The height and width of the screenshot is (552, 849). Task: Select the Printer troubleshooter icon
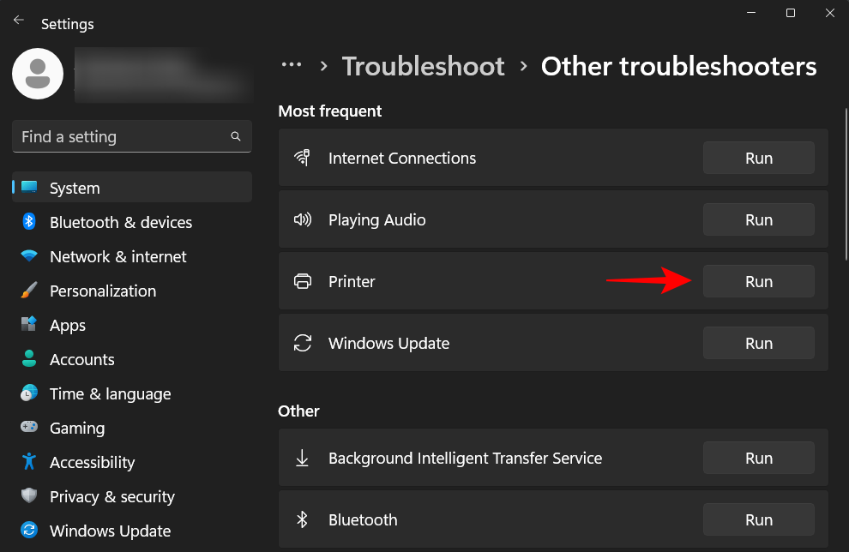pos(303,281)
